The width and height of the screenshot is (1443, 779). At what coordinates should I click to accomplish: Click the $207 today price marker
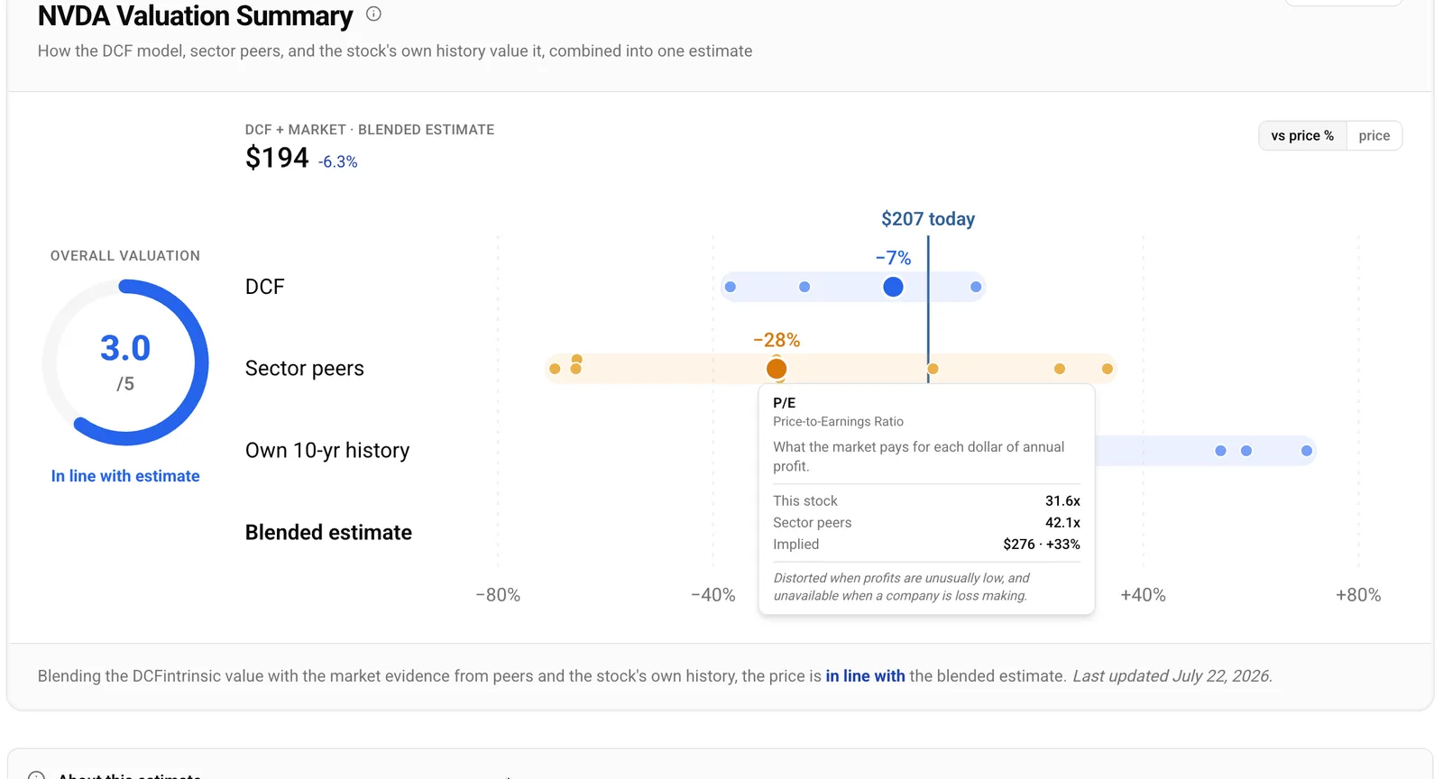pyautogui.click(x=928, y=219)
